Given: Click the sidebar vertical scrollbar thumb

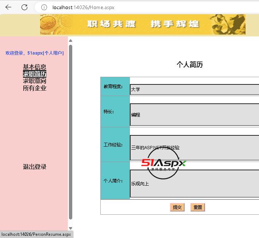Looking at the screenshot, I should tap(70, 131).
